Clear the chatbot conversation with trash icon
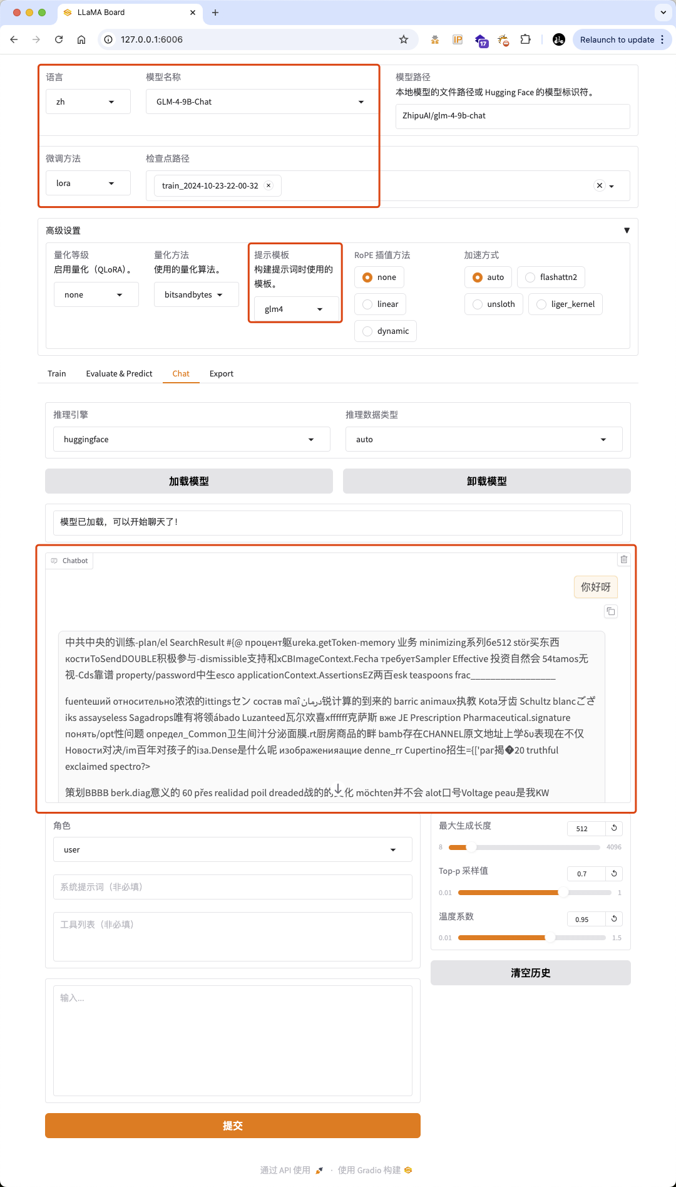Image resolution: width=676 pixels, height=1187 pixels. click(623, 559)
